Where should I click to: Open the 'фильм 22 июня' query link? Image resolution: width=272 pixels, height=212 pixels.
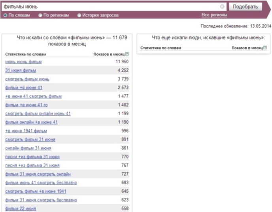(x=21, y=208)
